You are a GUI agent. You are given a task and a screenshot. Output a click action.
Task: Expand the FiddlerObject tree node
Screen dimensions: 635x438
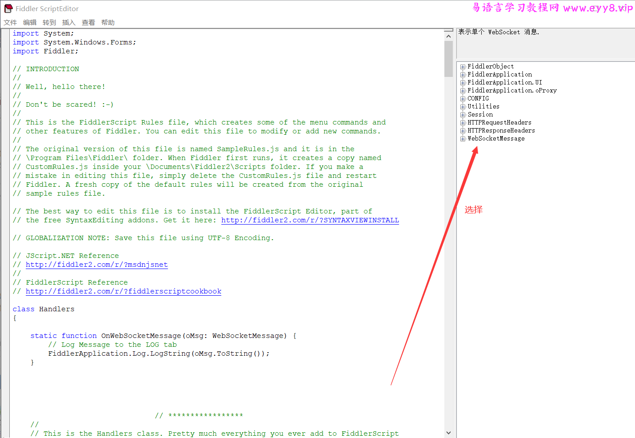click(463, 67)
